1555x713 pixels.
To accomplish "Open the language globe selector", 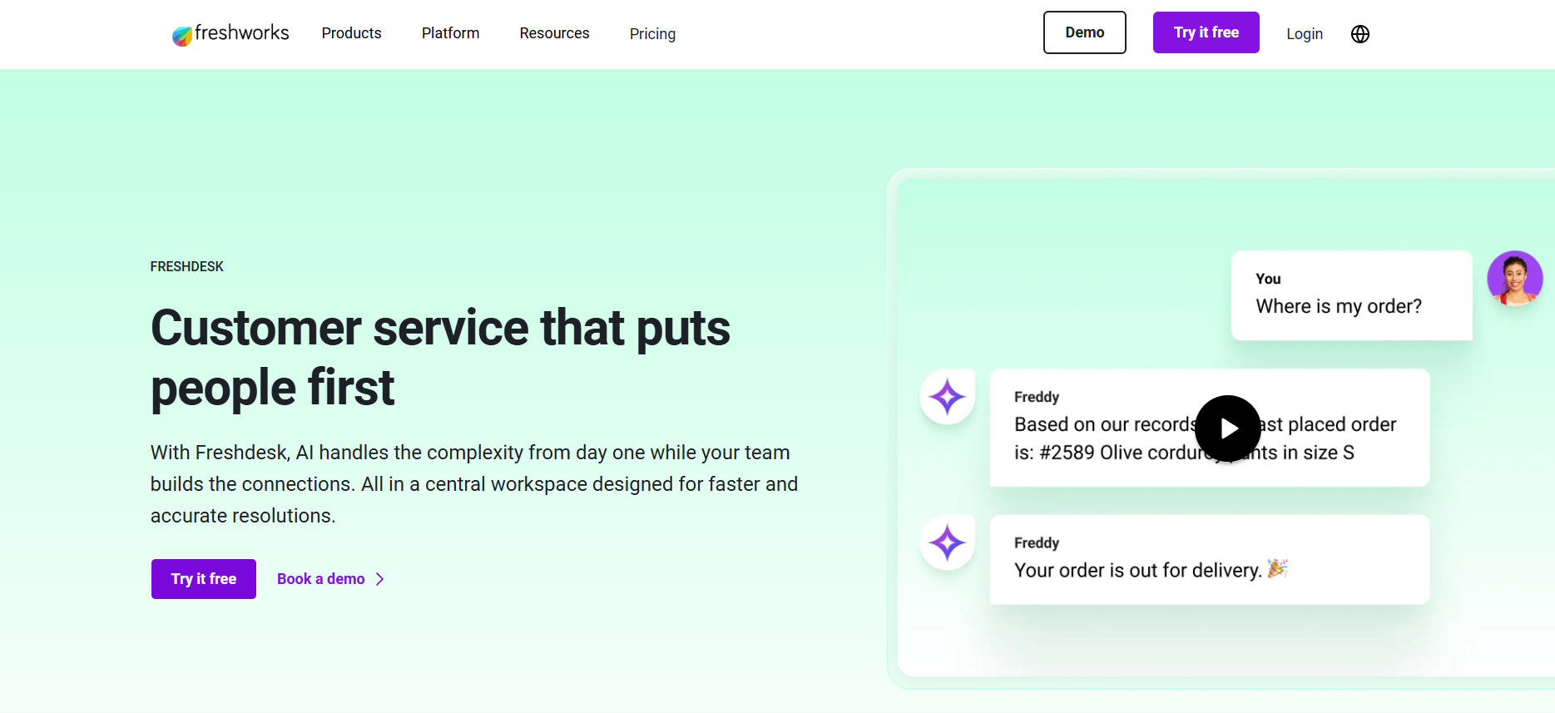I will point(1360,34).
